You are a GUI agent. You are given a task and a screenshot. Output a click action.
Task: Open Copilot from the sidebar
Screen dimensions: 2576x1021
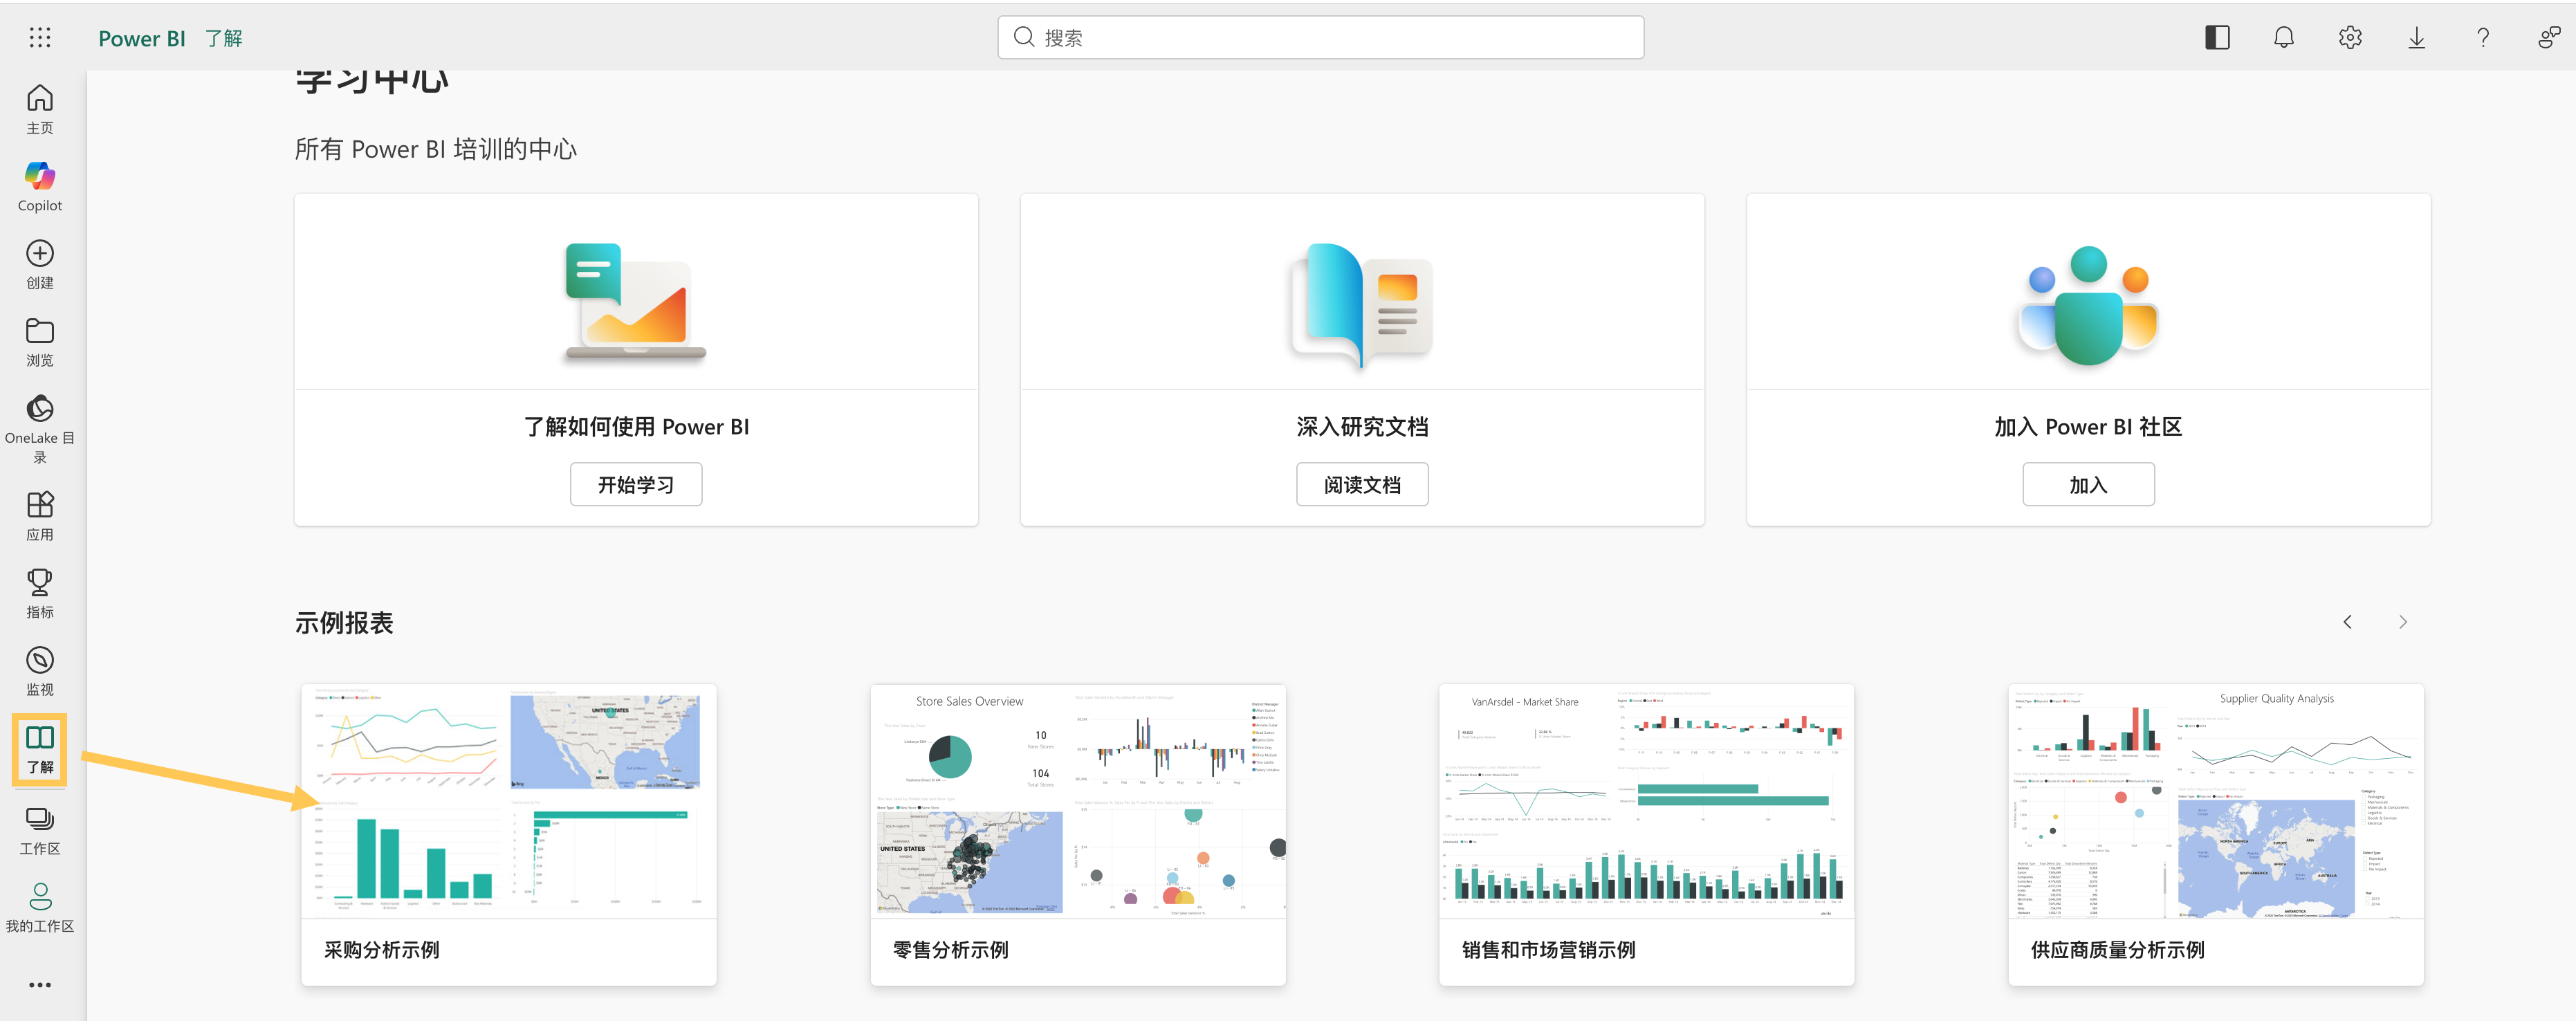tap(40, 186)
